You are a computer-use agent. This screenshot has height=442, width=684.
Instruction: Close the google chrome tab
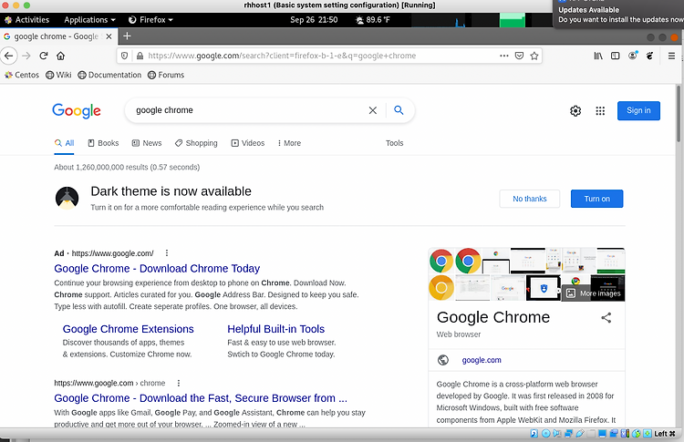pyautogui.click(x=109, y=36)
